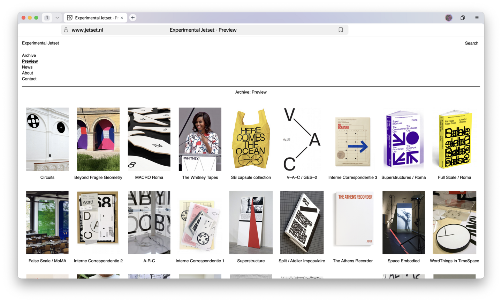Screen dimensions: 502x302
Task: Open the yellow SB capsule collection bag image
Action: click(251, 139)
